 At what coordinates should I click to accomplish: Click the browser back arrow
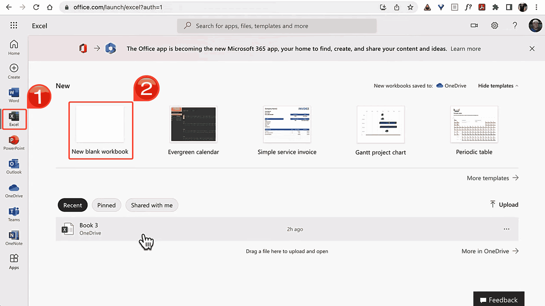click(x=9, y=7)
